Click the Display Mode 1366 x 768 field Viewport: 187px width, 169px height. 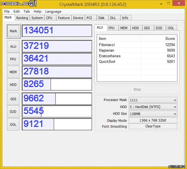tap(153, 120)
